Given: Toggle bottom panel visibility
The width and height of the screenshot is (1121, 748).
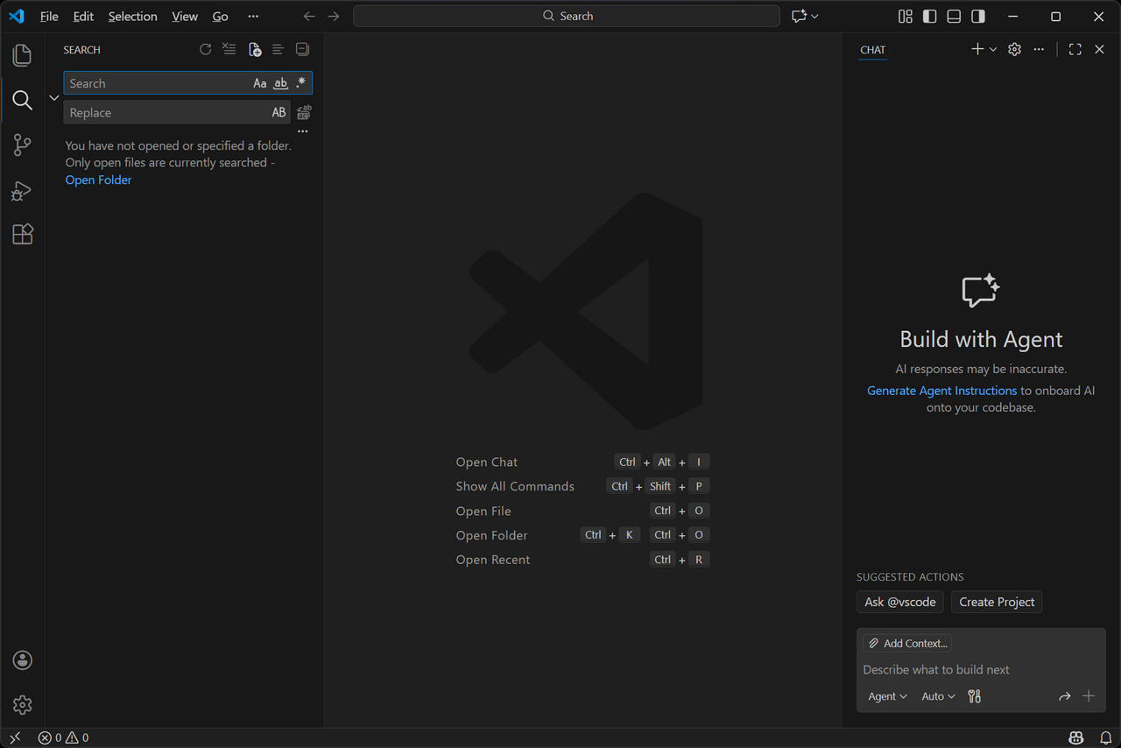Looking at the screenshot, I should [x=954, y=16].
